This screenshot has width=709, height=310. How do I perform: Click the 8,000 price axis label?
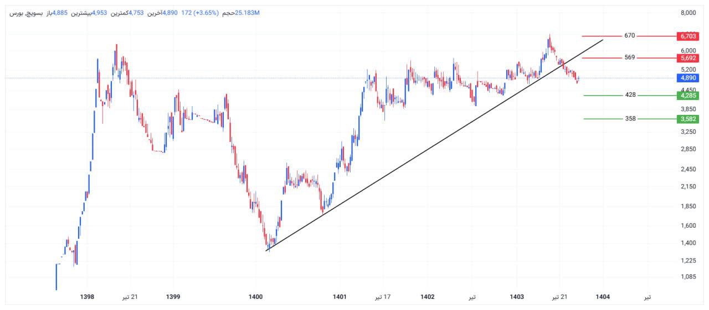[688, 13]
